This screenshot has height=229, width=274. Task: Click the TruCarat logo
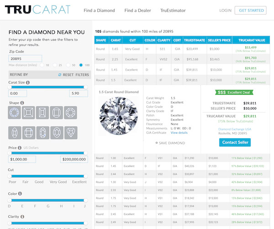[x=37, y=10]
